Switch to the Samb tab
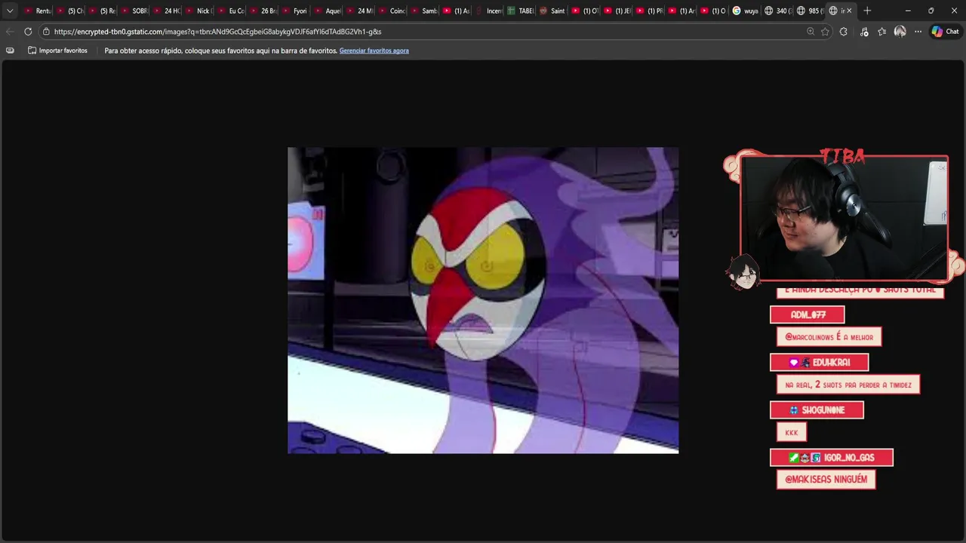 (x=424, y=11)
